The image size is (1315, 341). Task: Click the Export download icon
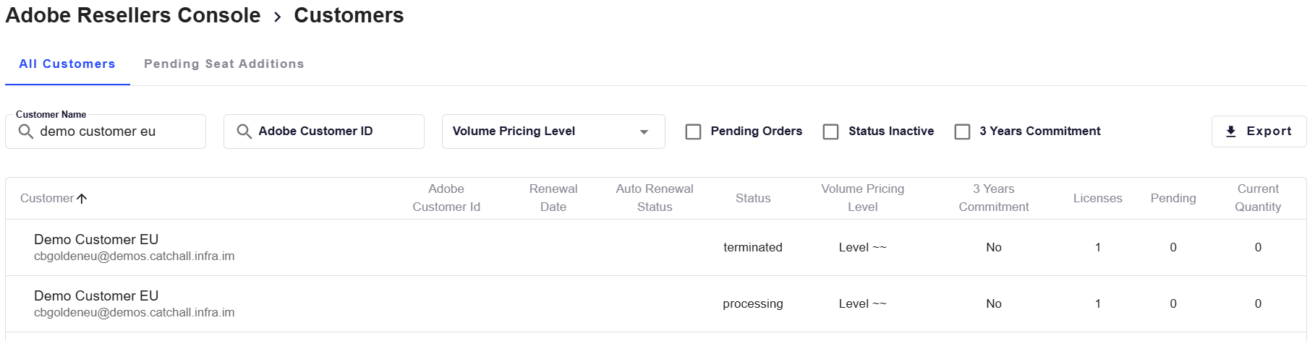[1231, 131]
